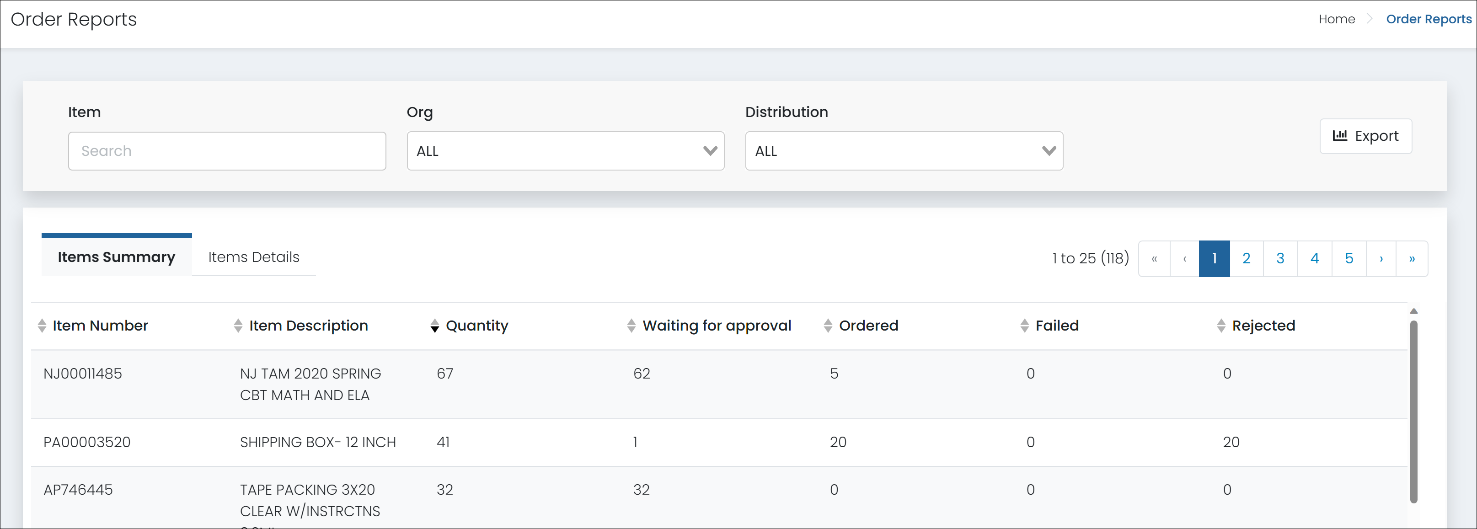
Task: Switch to Items Details tab
Action: coord(253,257)
